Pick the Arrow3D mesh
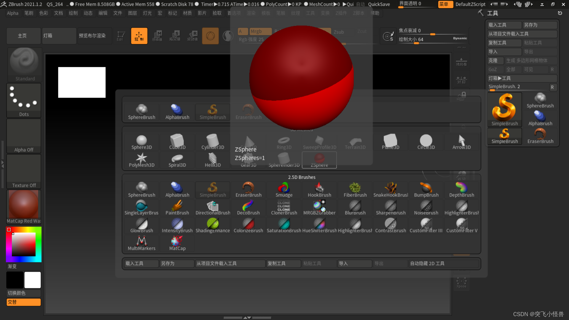This screenshot has width=569, height=320. [x=461, y=142]
